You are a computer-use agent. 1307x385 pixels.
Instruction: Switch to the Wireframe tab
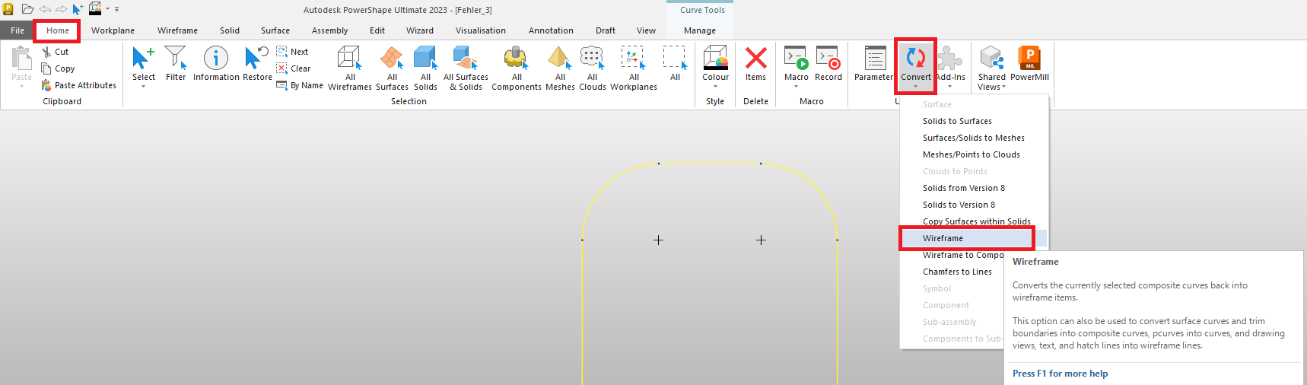177,30
